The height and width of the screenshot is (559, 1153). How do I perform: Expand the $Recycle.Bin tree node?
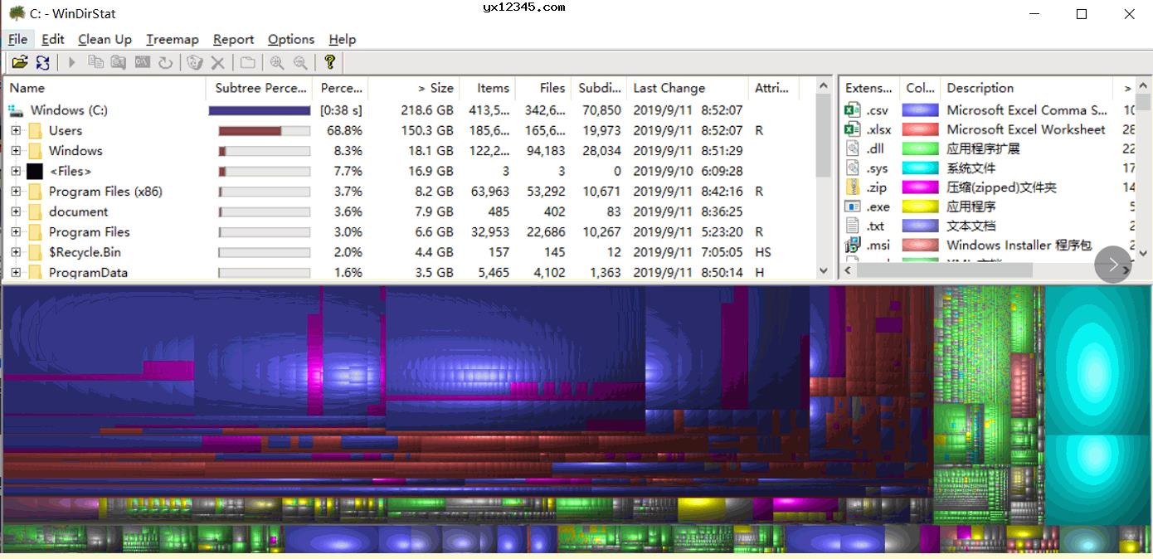click(x=16, y=252)
